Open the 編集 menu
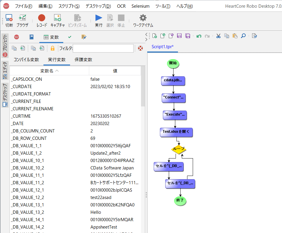282x233 pixels. (x=46, y=6)
